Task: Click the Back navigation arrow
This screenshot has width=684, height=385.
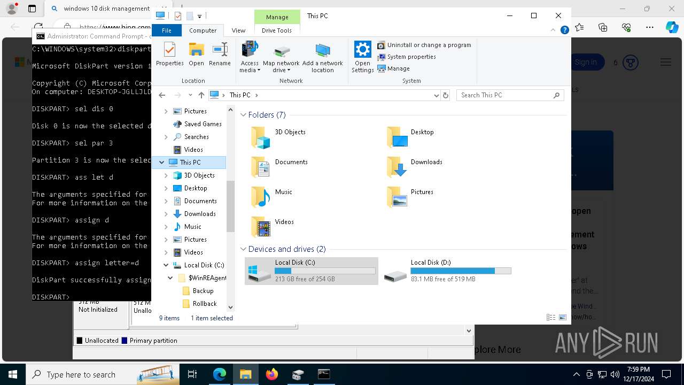Action: 162,95
